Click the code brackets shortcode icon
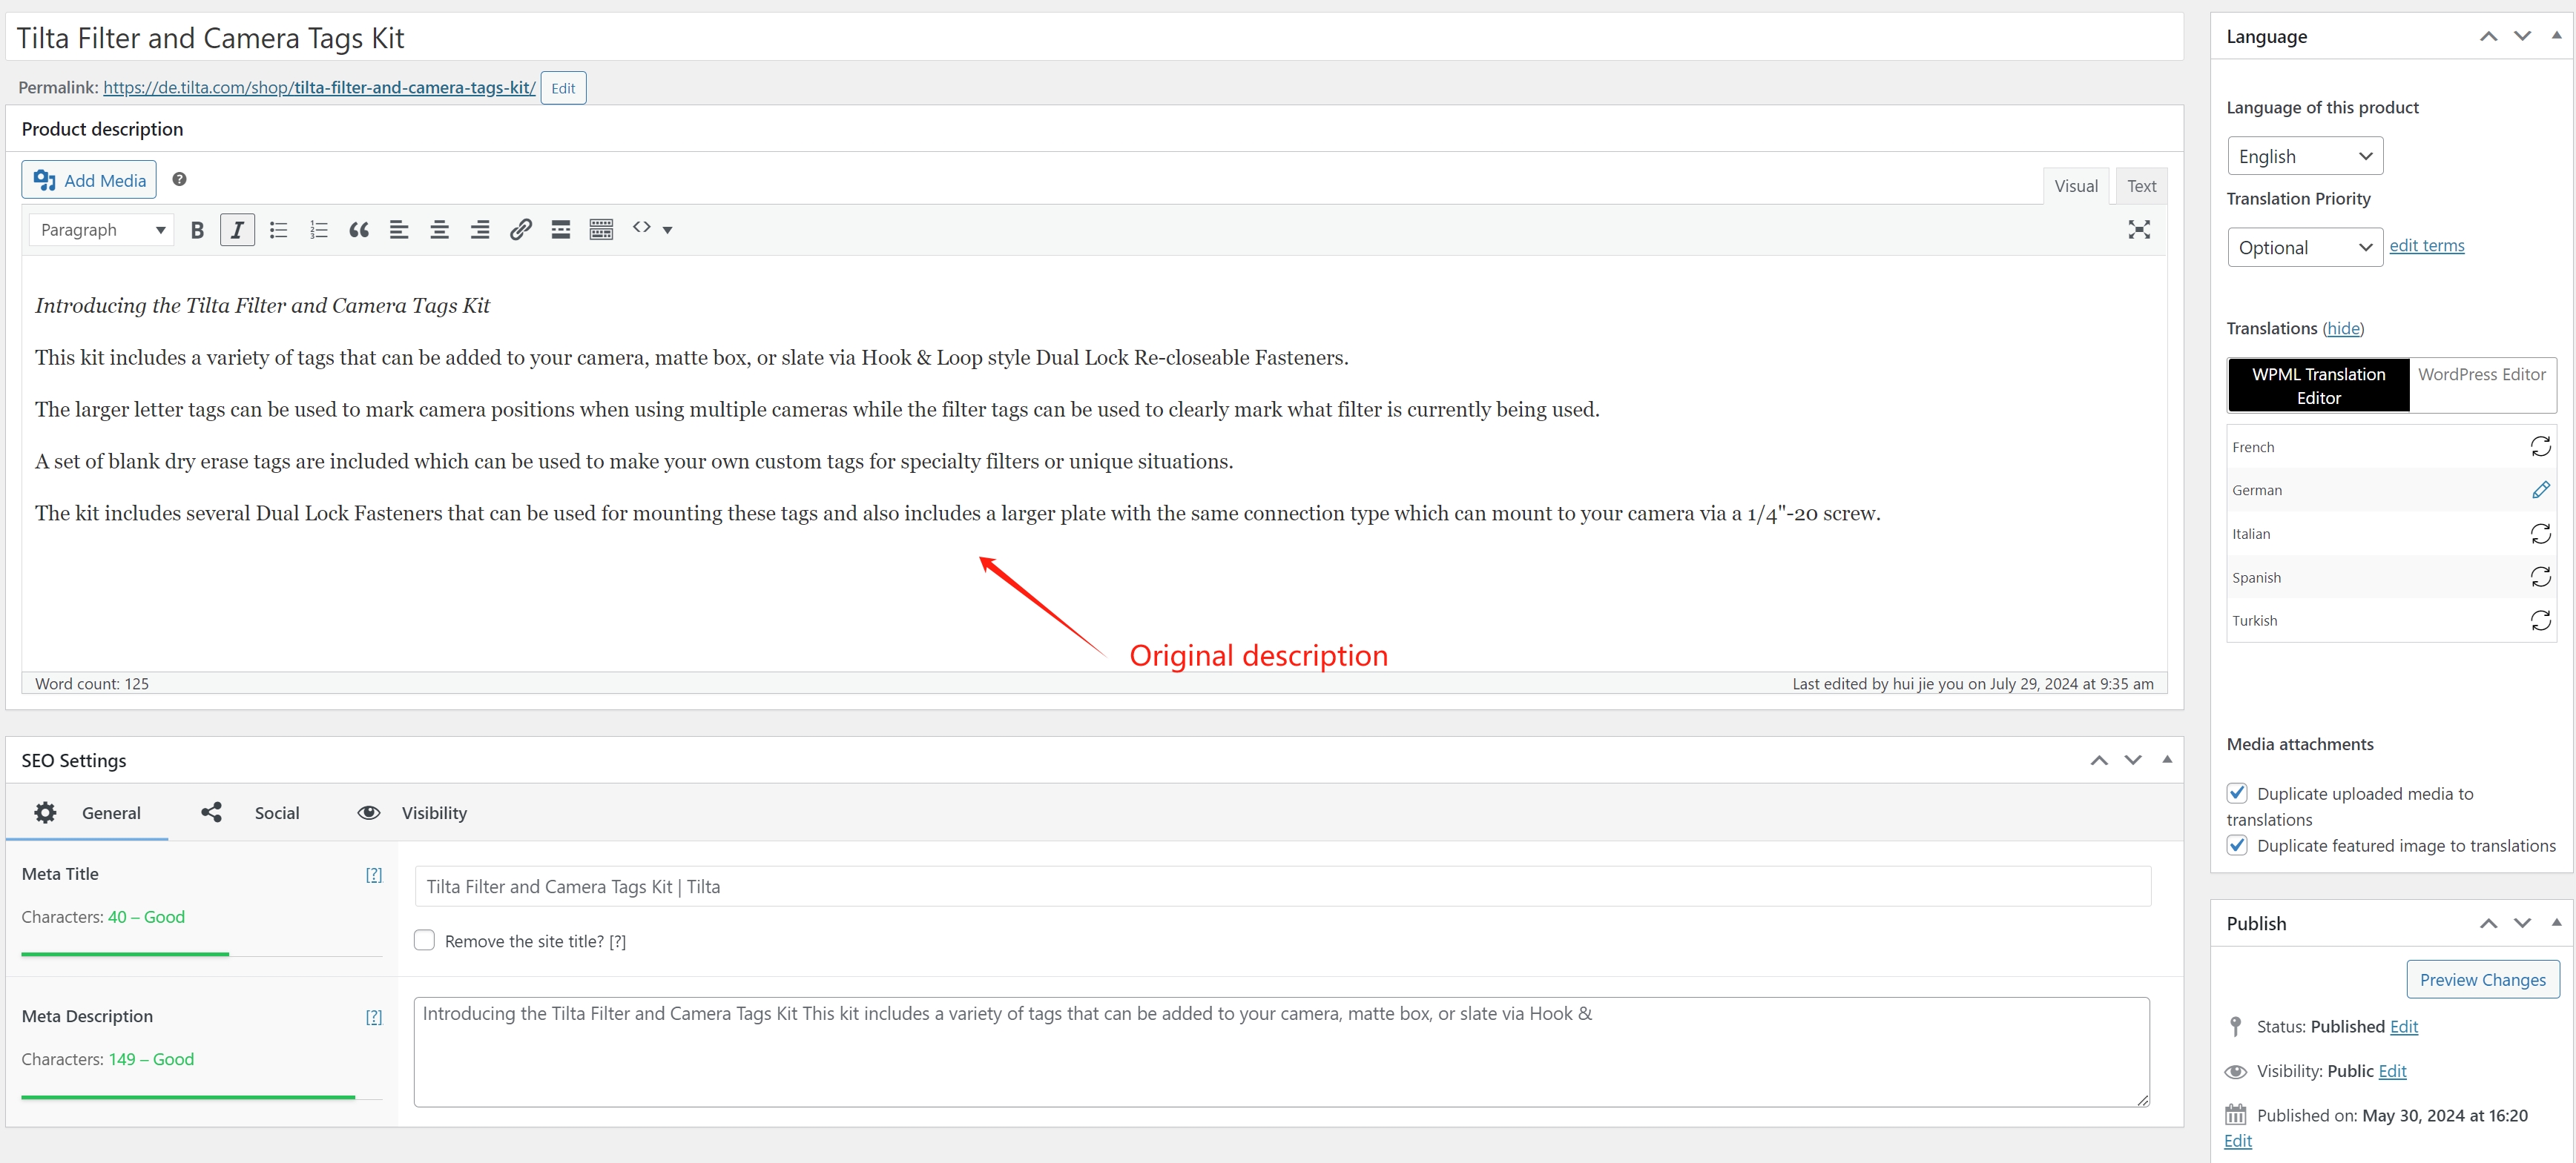2576x1163 pixels. [642, 228]
